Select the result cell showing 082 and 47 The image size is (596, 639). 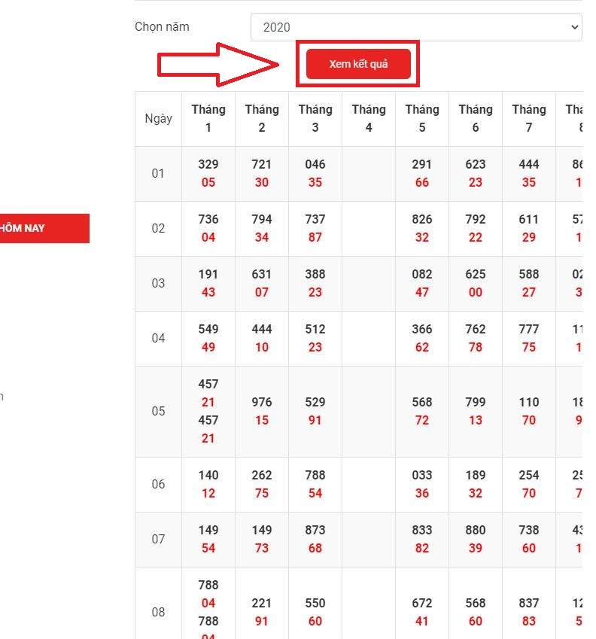(x=422, y=283)
